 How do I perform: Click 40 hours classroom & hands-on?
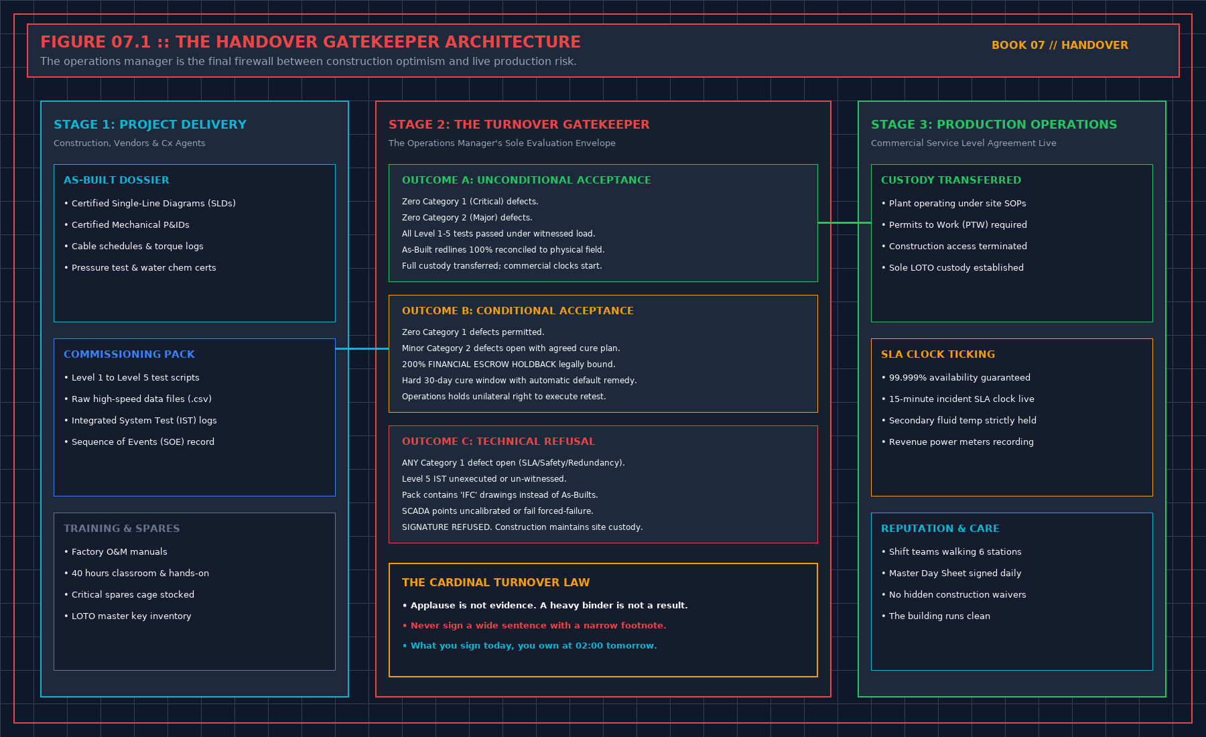point(136,574)
